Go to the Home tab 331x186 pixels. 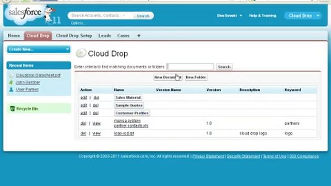14,36
